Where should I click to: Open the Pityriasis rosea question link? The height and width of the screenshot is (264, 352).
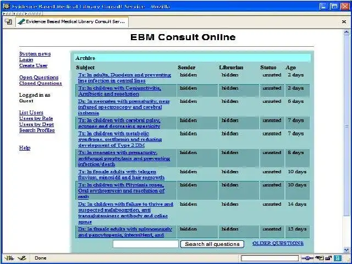tap(121, 191)
